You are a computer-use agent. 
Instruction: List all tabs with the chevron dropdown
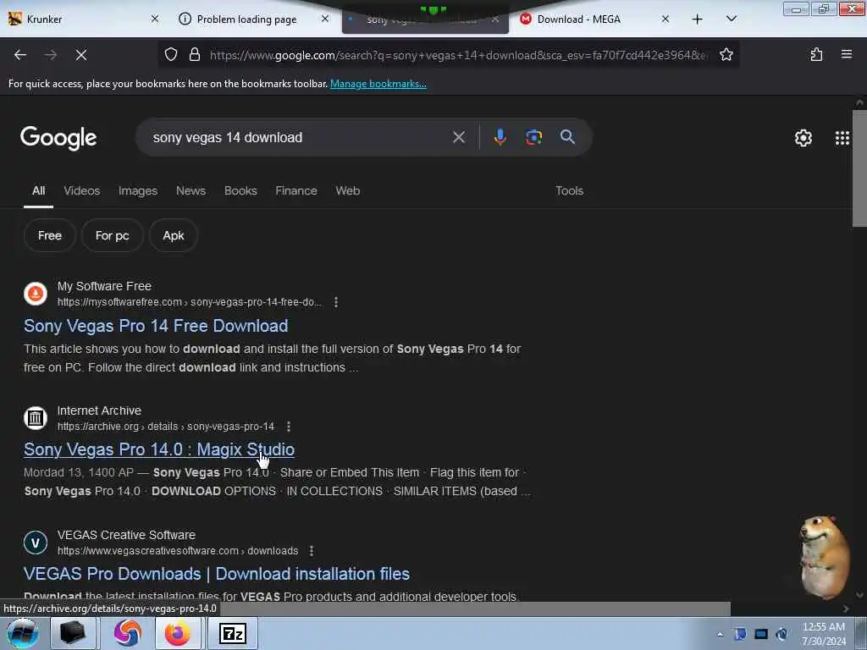click(x=731, y=19)
